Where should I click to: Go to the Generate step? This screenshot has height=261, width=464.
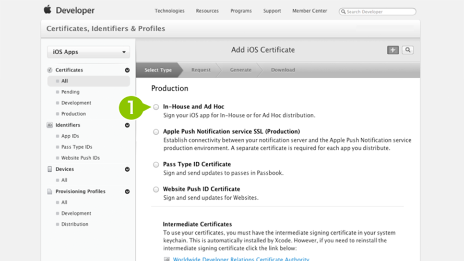tap(241, 70)
